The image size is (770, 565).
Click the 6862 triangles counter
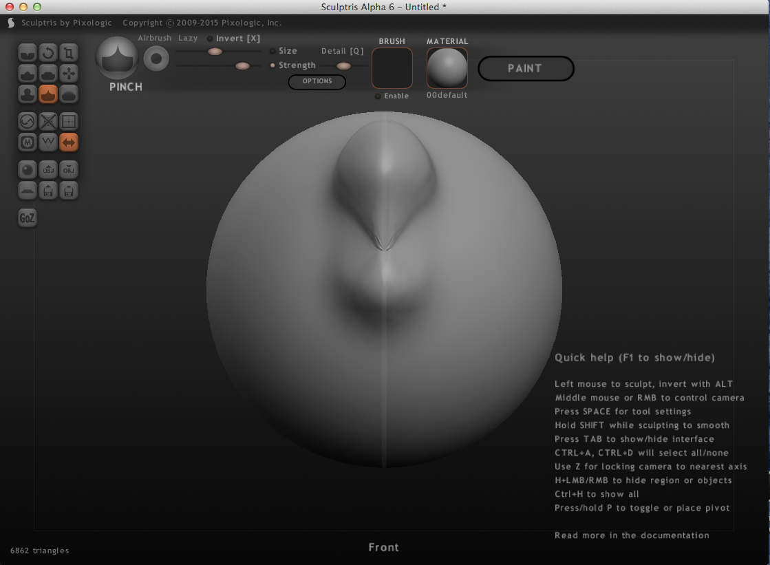40,551
